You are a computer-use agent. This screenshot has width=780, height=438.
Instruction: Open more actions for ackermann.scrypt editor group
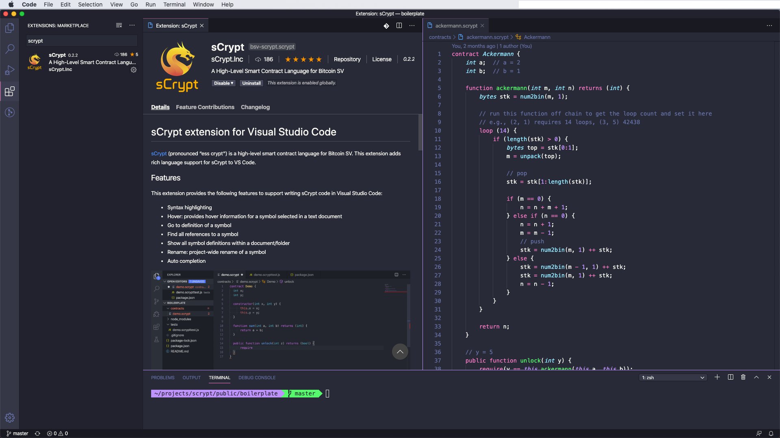769,26
